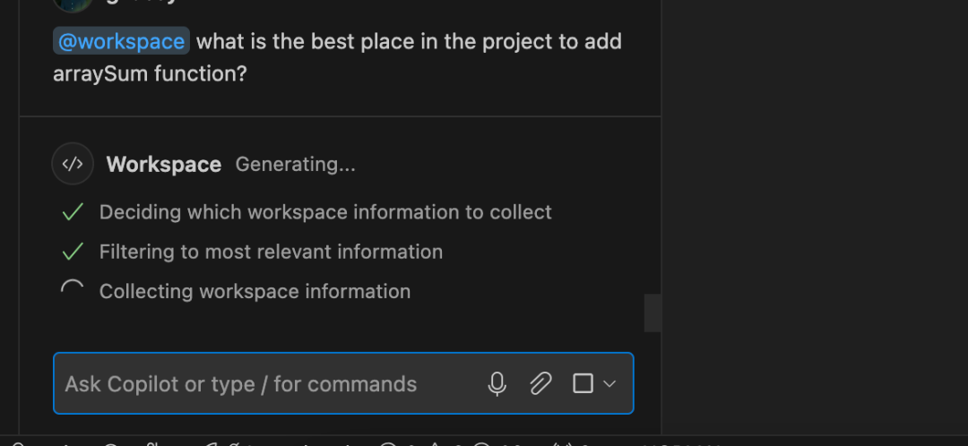Image resolution: width=968 pixels, height=446 pixels.
Task: Click checkmark next to Deciding which workspace information
Action: click(73, 212)
